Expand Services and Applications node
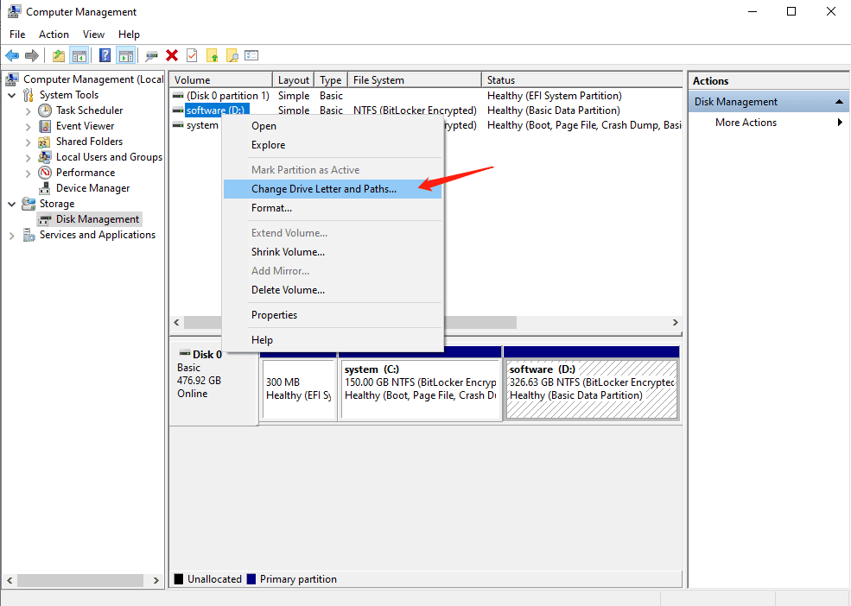The height and width of the screenshot is (606, 851). tap(12, 235)
